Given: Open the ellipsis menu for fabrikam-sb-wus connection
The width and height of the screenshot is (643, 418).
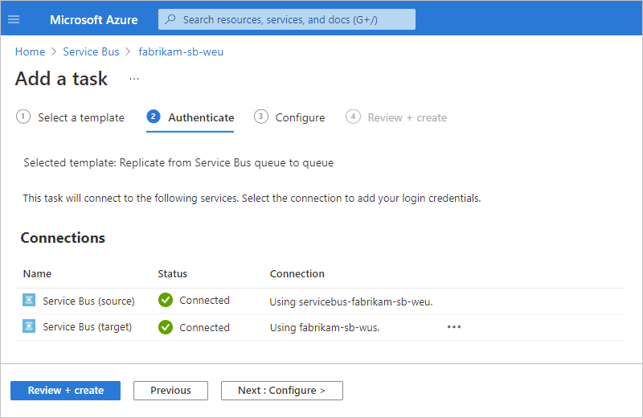Looking at the screenshot, I should point(454,327).
